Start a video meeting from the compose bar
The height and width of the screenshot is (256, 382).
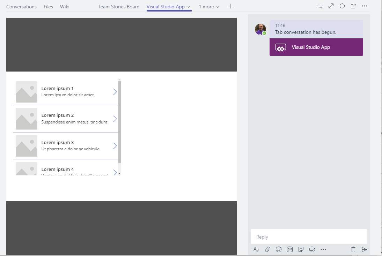coord(312,249)
